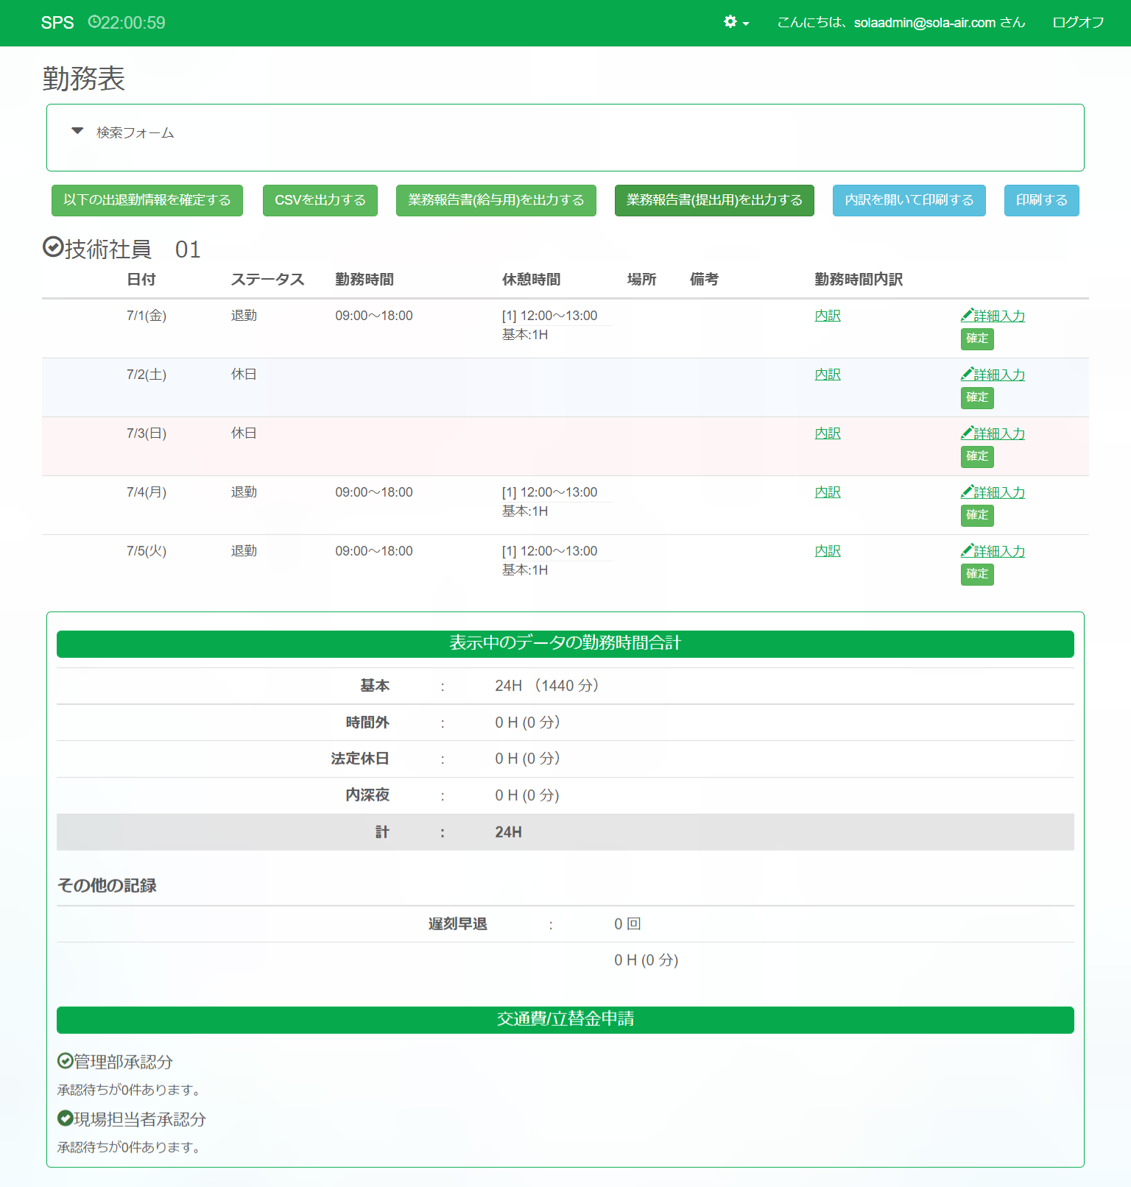Export data with CSVを出力する button
The width and height of the screenshot is (1131, 1187).
(320, 200)
